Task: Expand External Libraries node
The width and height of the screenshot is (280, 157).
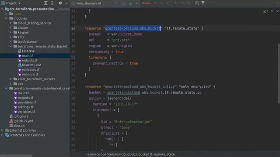Action: [2, 130]
